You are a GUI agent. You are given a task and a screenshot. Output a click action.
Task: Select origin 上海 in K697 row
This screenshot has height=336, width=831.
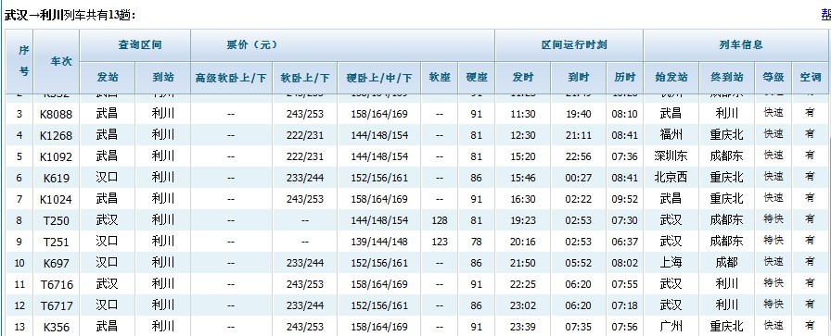[671, 263]
